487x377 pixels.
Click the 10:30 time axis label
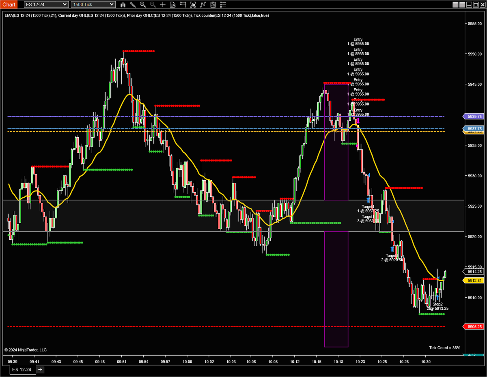click(x=426, y=362)
